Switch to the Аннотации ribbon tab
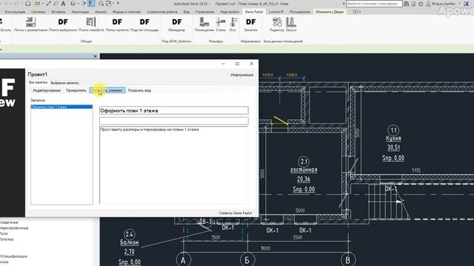Screen dimensions: 474x266 click(x=81, y=12)
